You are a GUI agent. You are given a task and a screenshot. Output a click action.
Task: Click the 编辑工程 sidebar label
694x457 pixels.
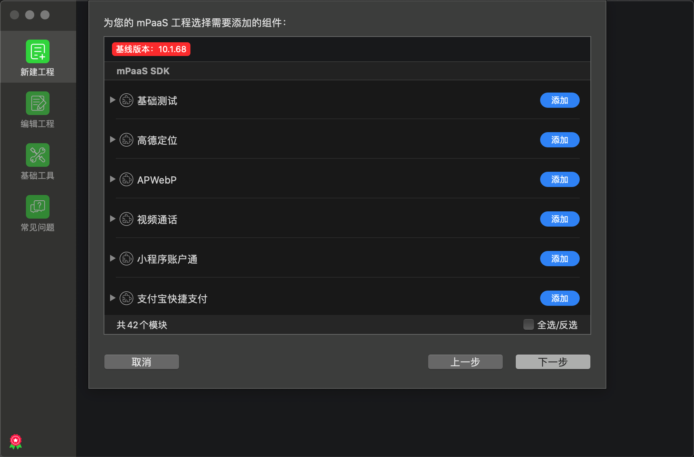tap(38, 124)
